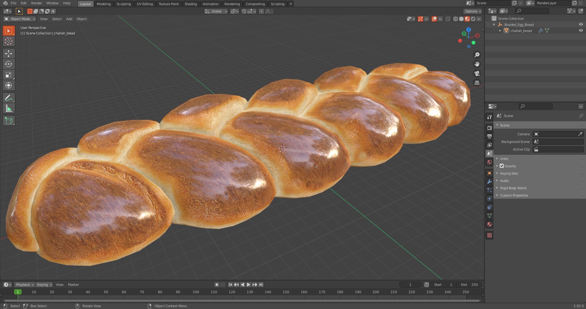Image resolution: width=586 pixels, height=309 pixels.
Task: Open the Object Constraints properties tab
Action: click(490, 207)
